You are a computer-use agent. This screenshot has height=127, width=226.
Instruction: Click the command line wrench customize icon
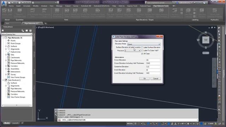click(56, 115)
